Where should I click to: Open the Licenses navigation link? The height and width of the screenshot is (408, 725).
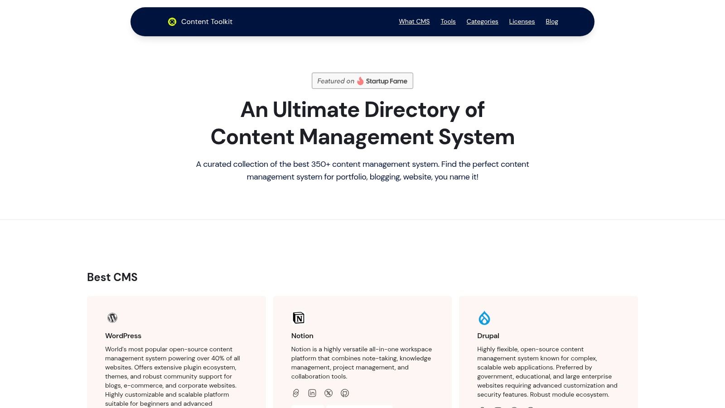point(522,21)
